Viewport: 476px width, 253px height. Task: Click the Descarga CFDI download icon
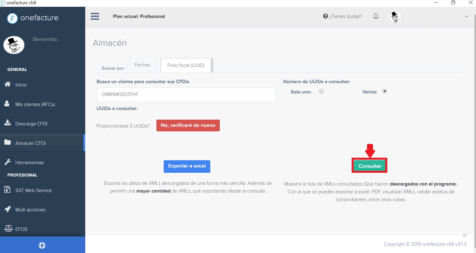(7, 123)
